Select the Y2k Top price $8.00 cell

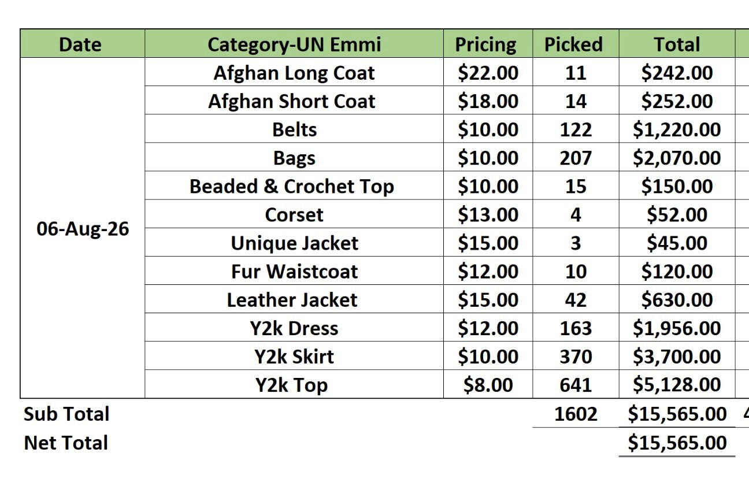point(488,384)
